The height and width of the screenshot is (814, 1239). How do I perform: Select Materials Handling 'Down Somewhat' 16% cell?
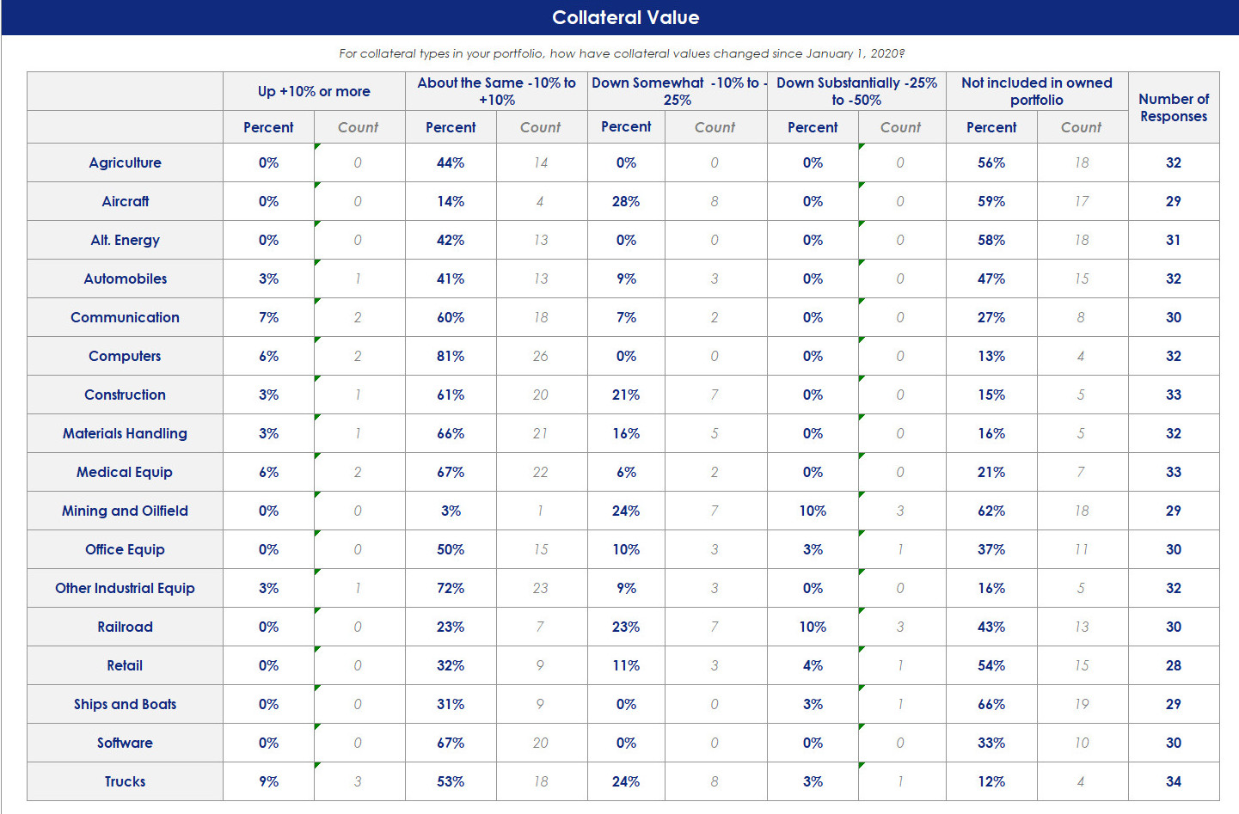pyautogui.click(x=626, y=433)
